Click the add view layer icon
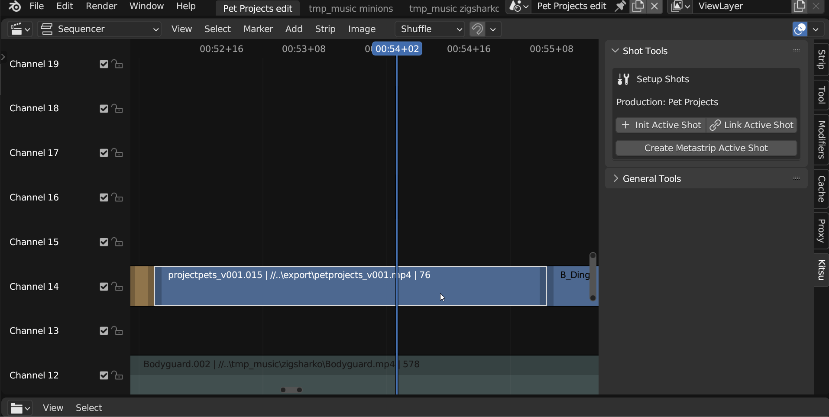Screen dimensions: 829x417 coord(800,6)
